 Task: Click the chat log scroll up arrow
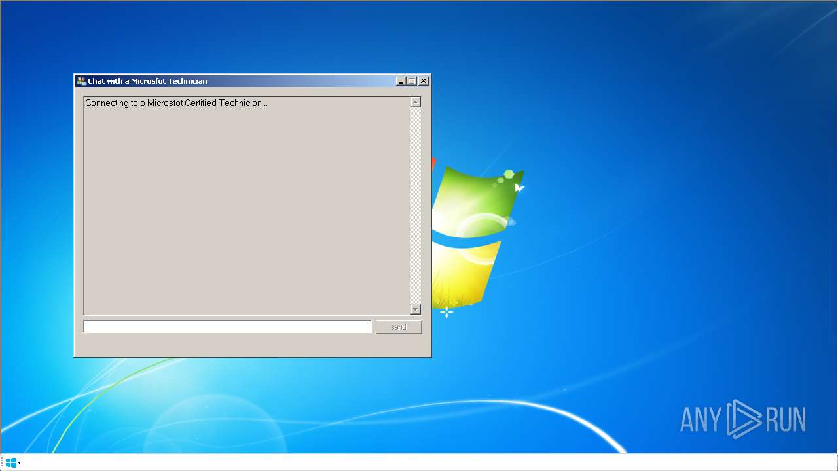[416, 102]
